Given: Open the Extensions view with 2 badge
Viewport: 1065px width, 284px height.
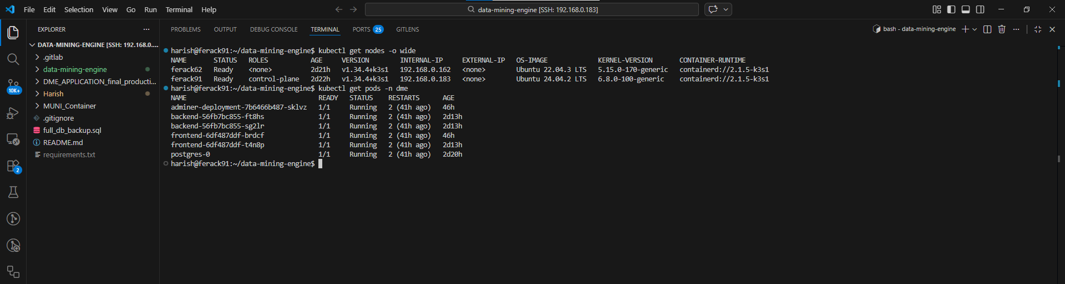Looking at the screenshot, I should [13, 166].
